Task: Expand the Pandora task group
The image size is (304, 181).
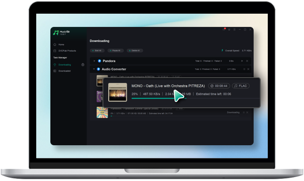Action: coord(94,61)
